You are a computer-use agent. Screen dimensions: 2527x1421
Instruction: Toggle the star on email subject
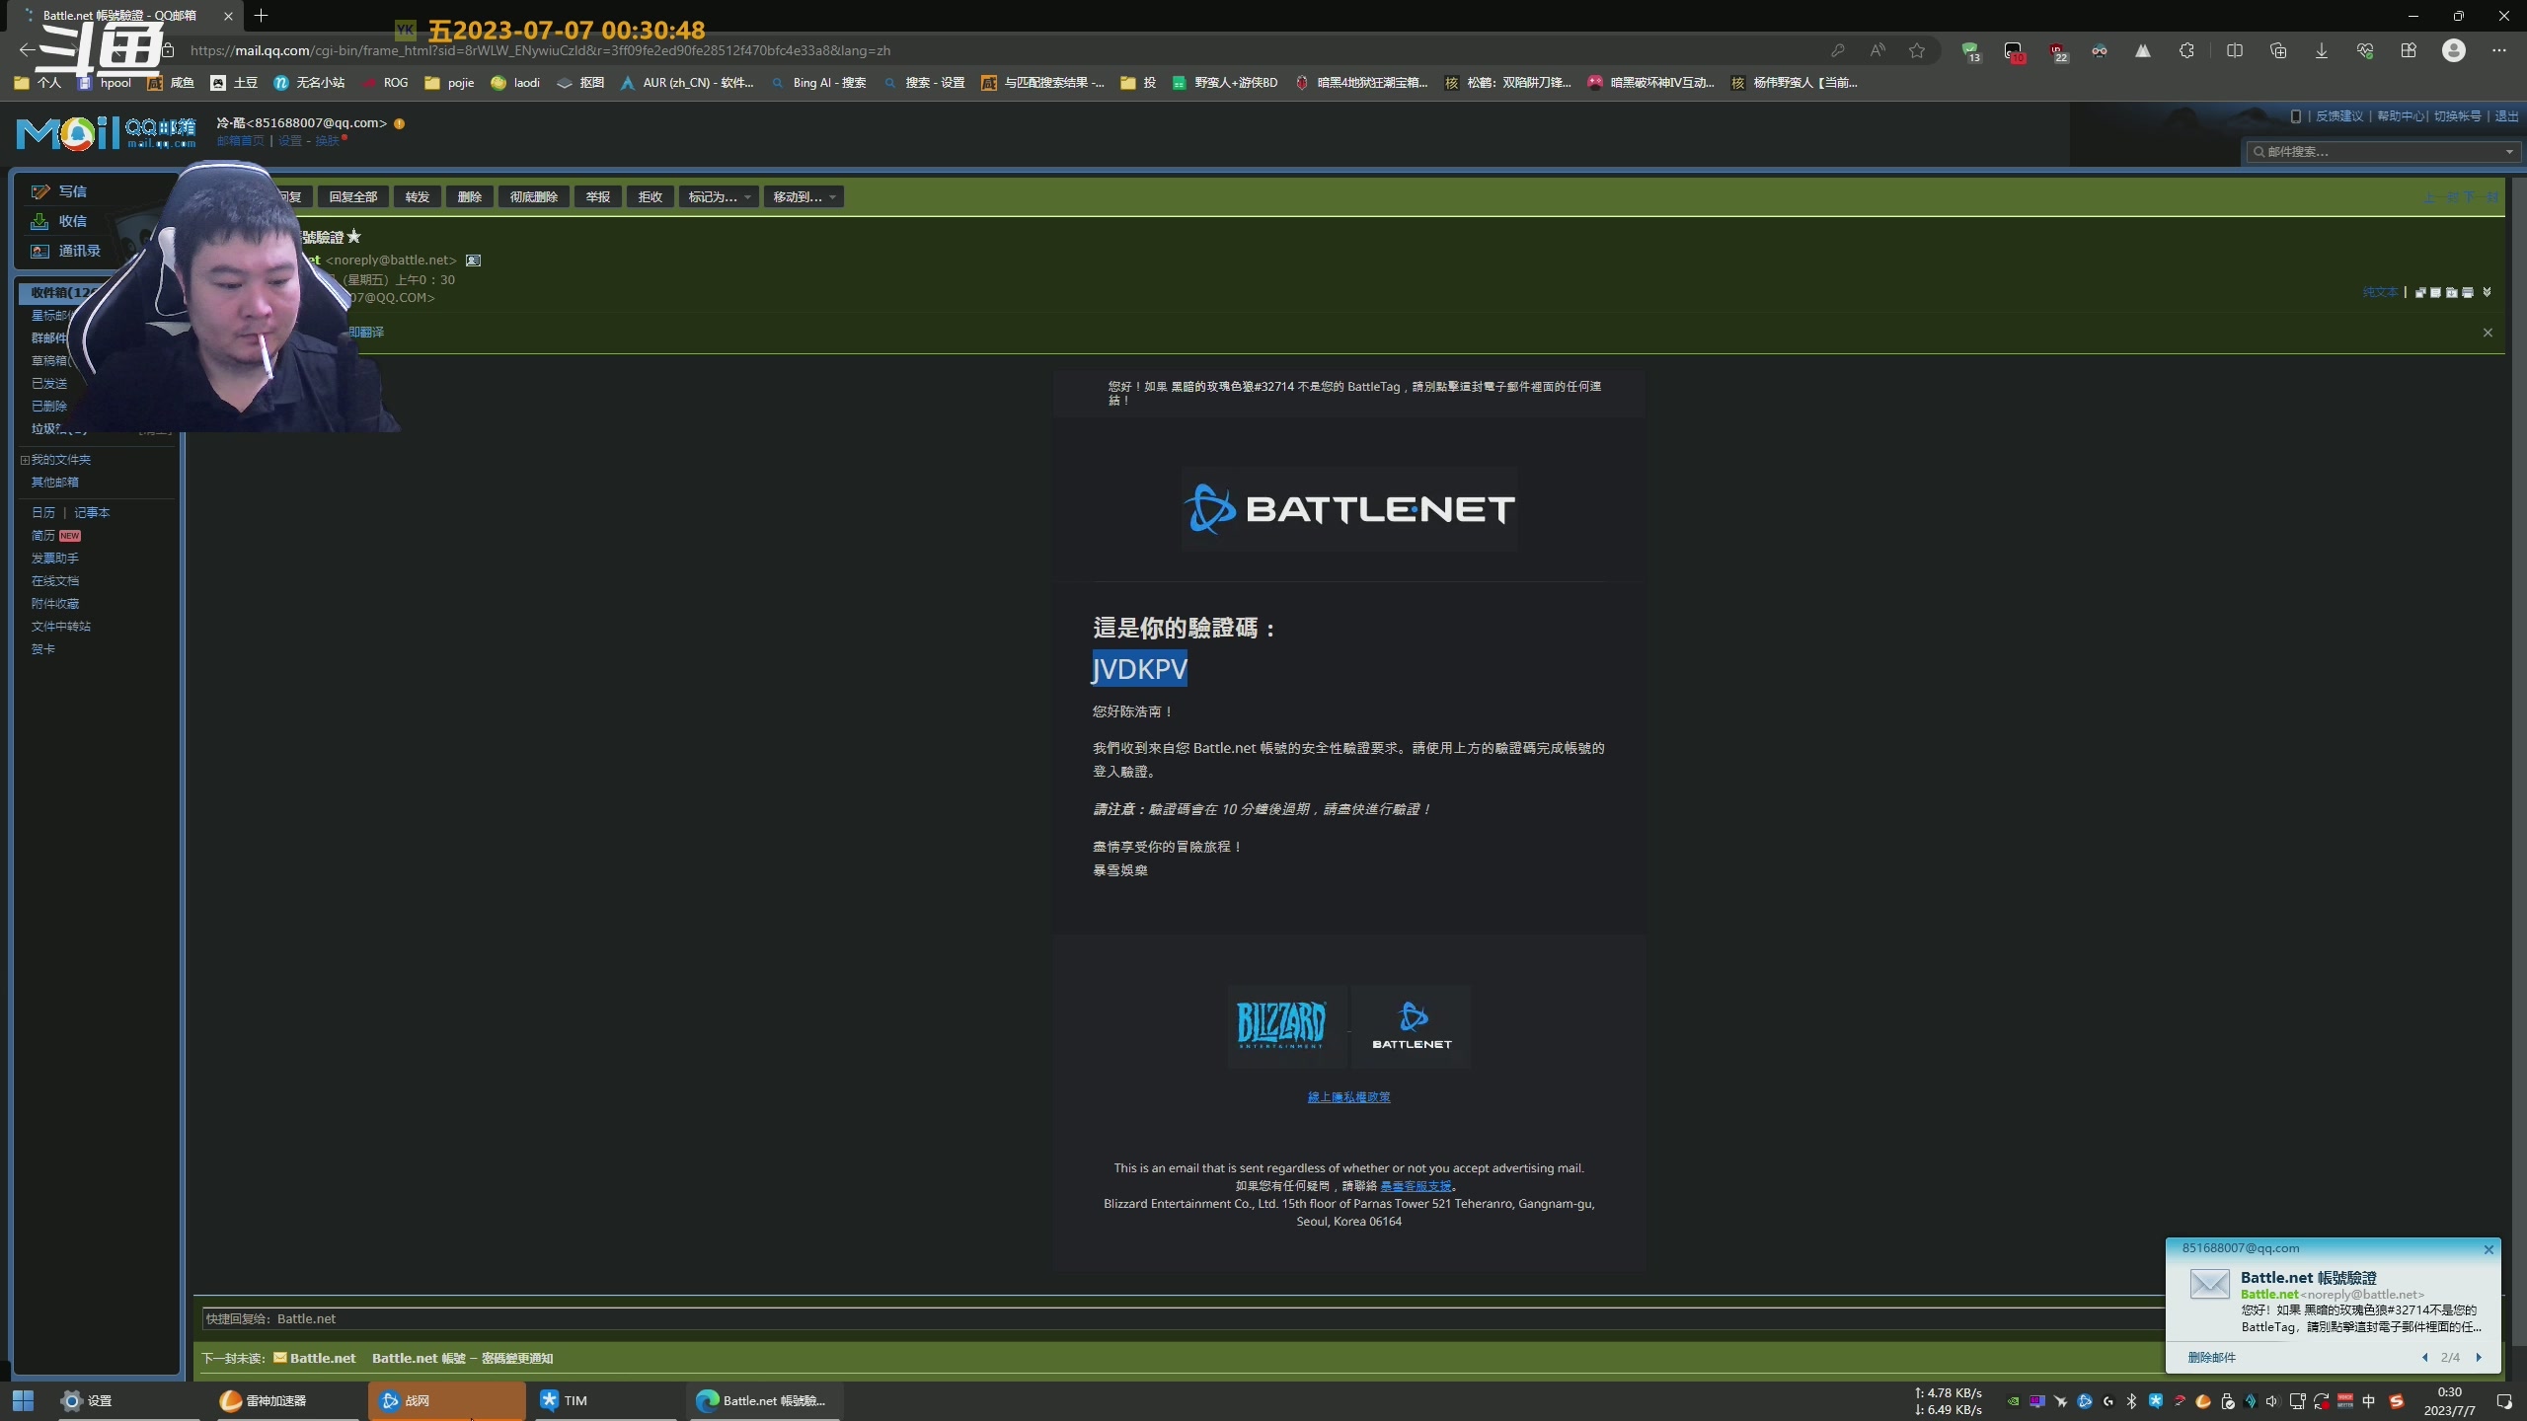(354, 237)
